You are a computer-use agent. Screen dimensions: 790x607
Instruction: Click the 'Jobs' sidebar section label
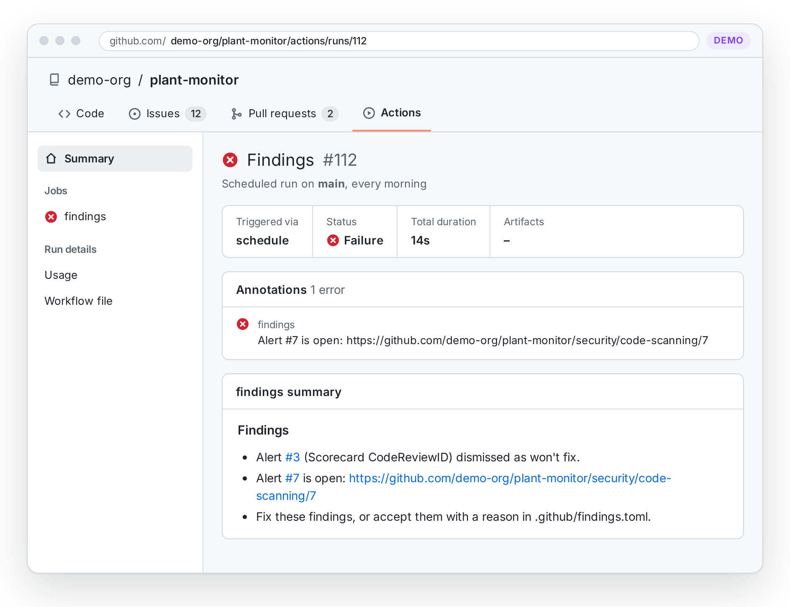coord(56,191)
